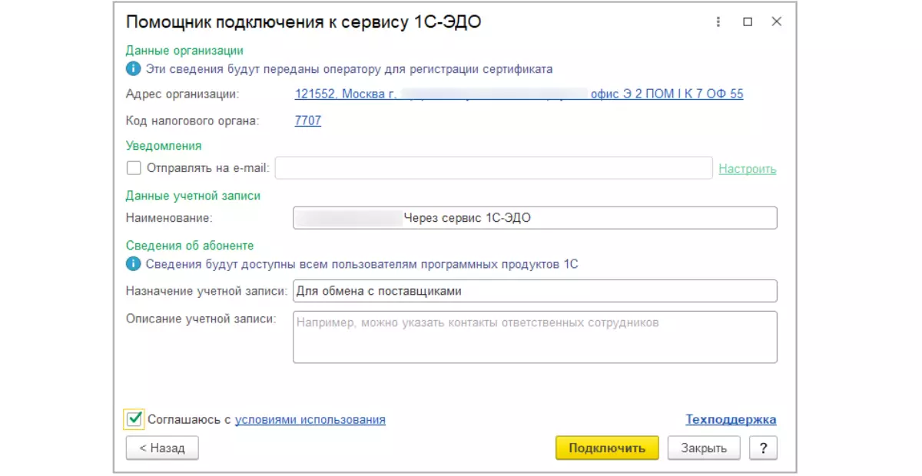Click the info icon under Данные организации

tap(133, 69)
